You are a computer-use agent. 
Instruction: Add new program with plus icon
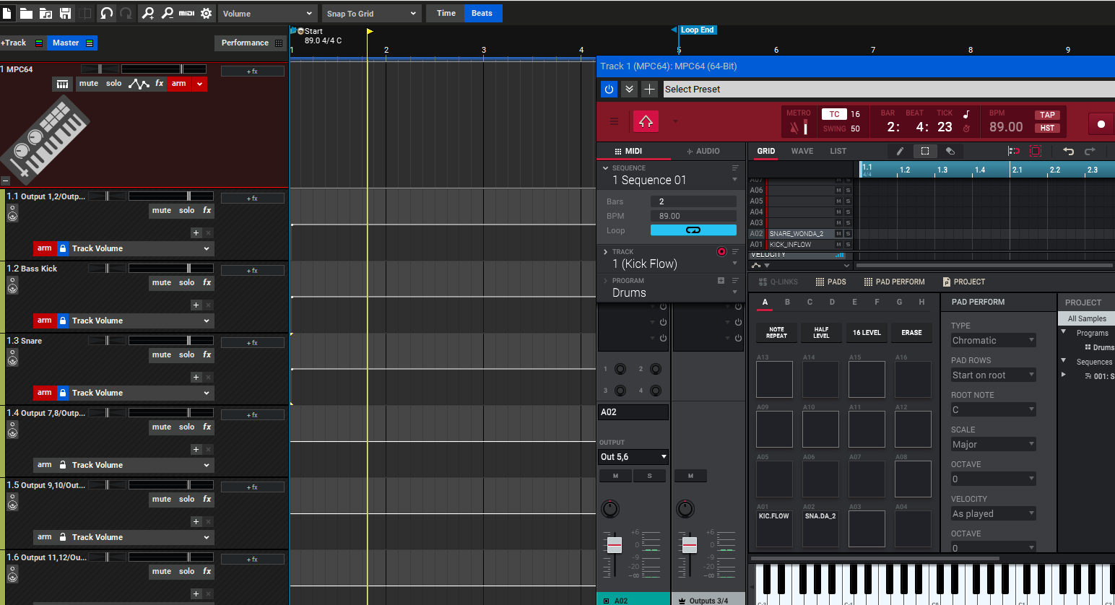tap(721, 281)
